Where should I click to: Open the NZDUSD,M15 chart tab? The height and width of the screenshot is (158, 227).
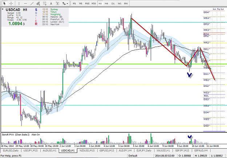(x=87, y=150)
